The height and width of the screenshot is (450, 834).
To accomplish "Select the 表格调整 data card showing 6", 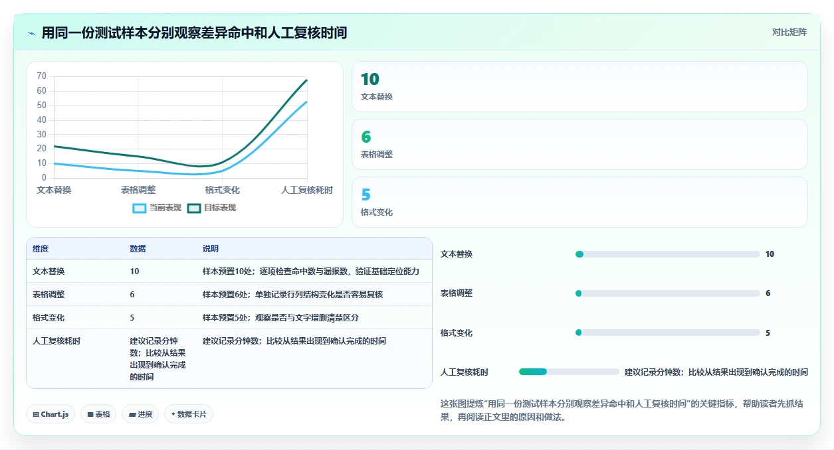I will pos(579,145).
